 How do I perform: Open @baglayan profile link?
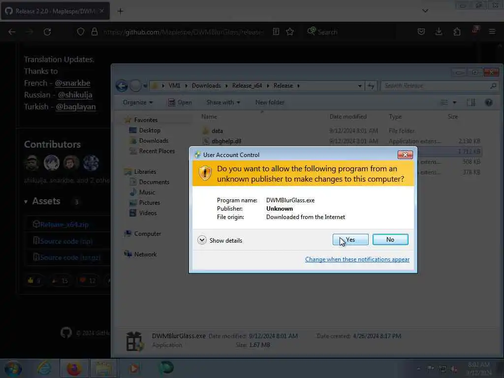tap(75, 107)
